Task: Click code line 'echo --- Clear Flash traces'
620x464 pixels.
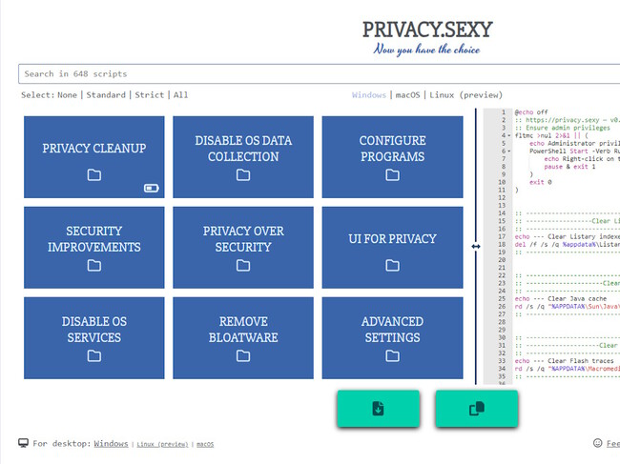Action: (x=565, y=361)
